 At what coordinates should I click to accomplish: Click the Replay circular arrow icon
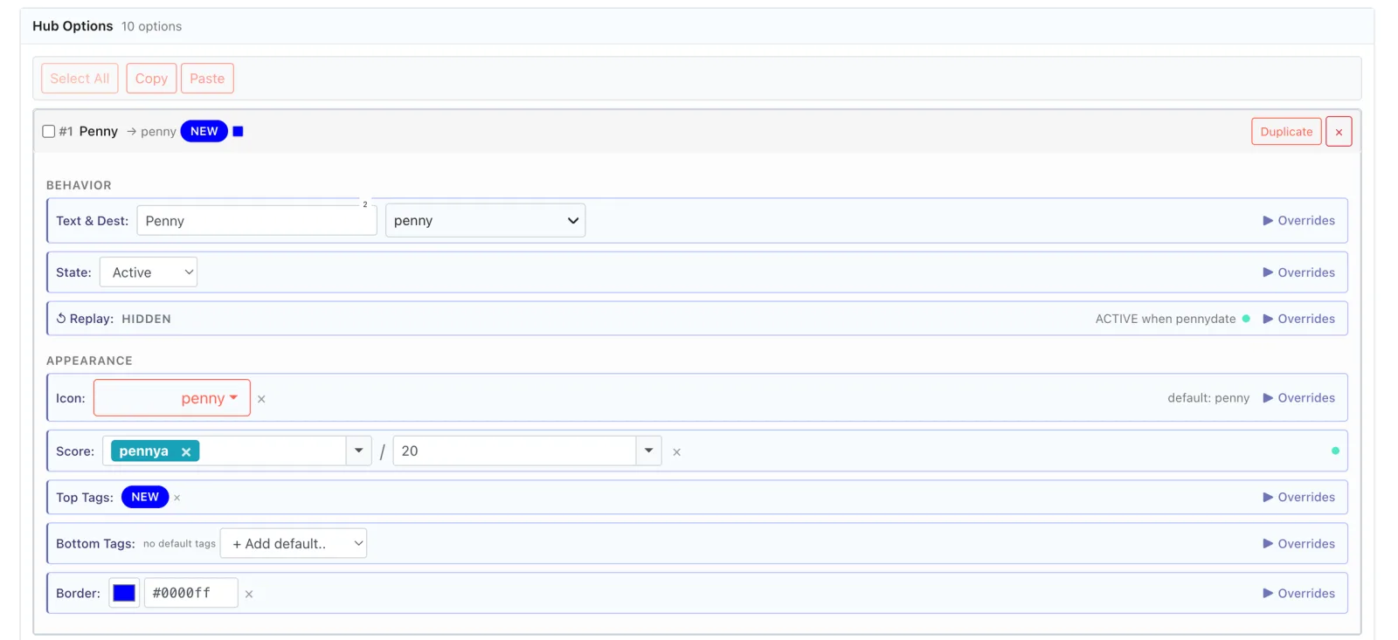click(61, 319)
